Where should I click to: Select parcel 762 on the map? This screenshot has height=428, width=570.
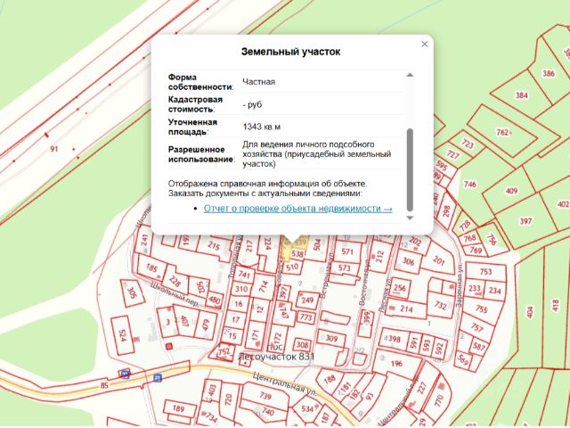(503, 132)
